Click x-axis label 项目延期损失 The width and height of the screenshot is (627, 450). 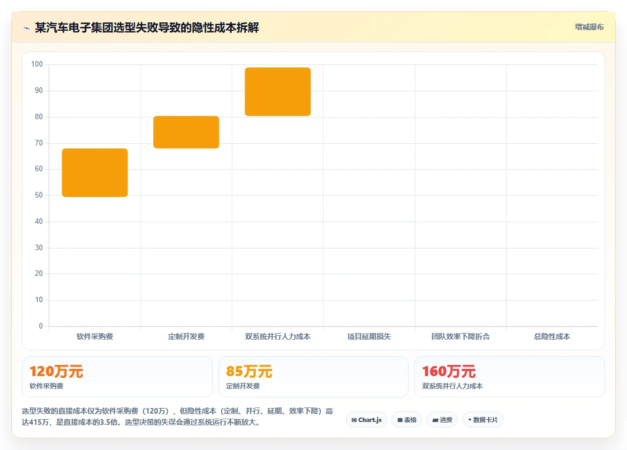click(x=369, y=336)
